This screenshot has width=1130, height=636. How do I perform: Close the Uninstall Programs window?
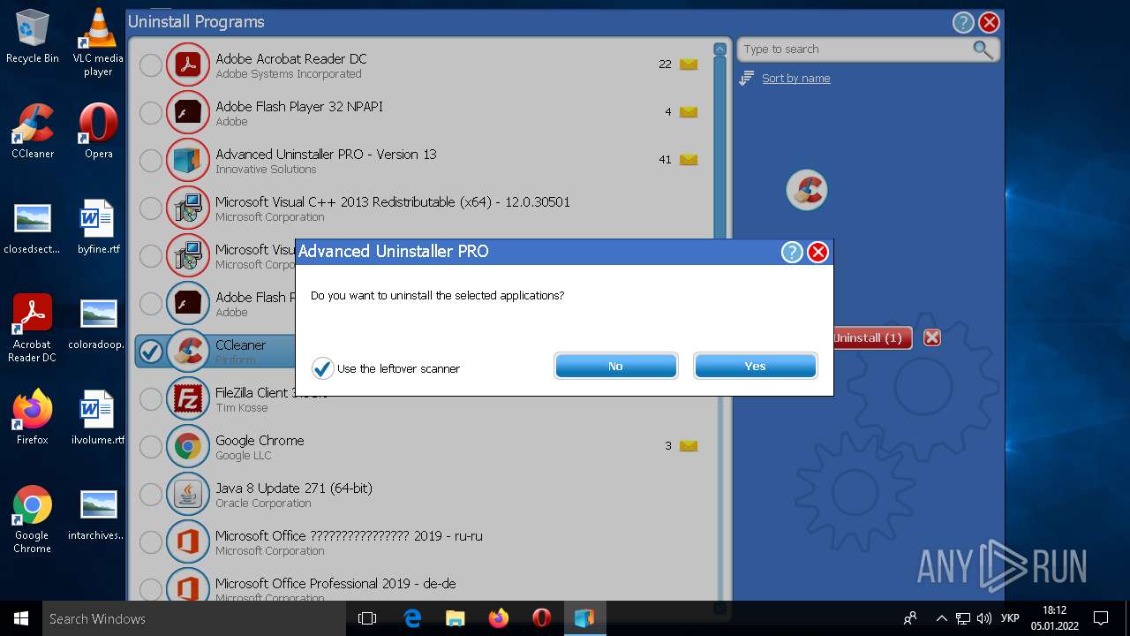pyautogui.click(x=990, y=23)
